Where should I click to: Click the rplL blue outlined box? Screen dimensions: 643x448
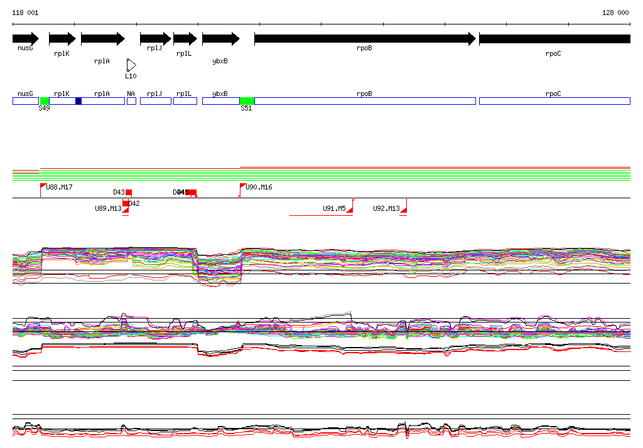(185, 101)
